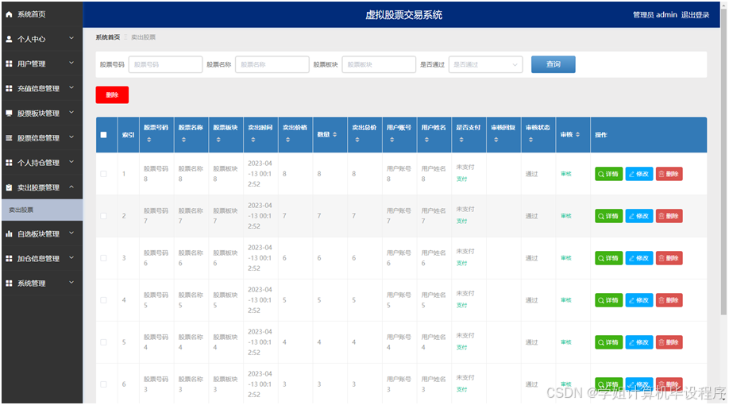
Task: Click the monitor icon beside 股票板块管理
Action: click(9, 113)
